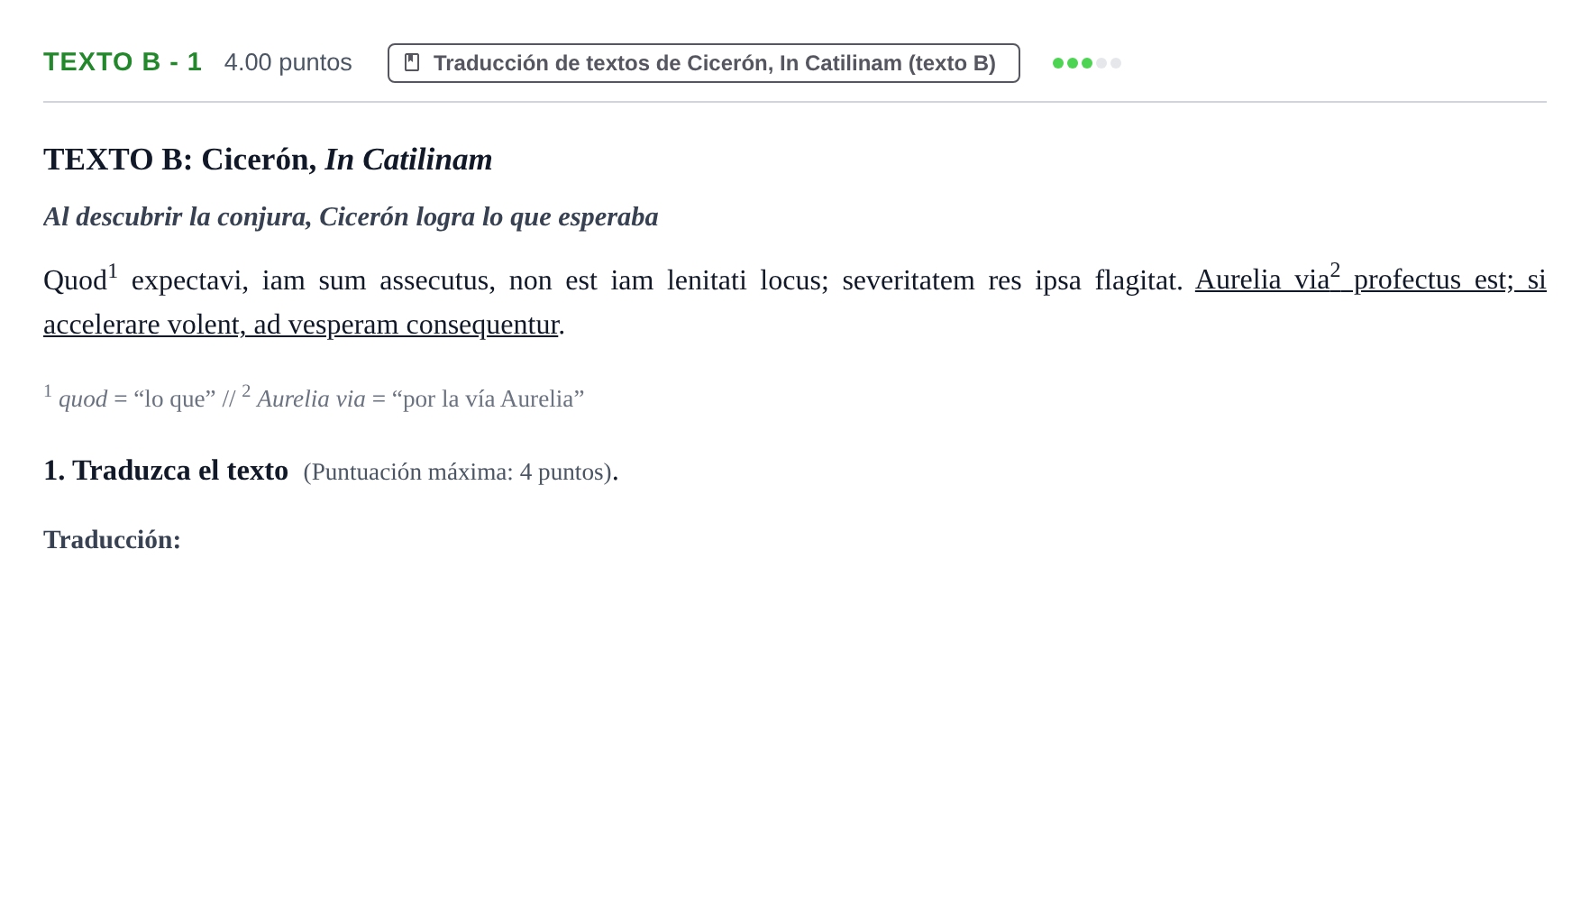Click the Latin word Quod at paragraph start
This screenshot has height=916, width=1590.
[x=75, y=280]
